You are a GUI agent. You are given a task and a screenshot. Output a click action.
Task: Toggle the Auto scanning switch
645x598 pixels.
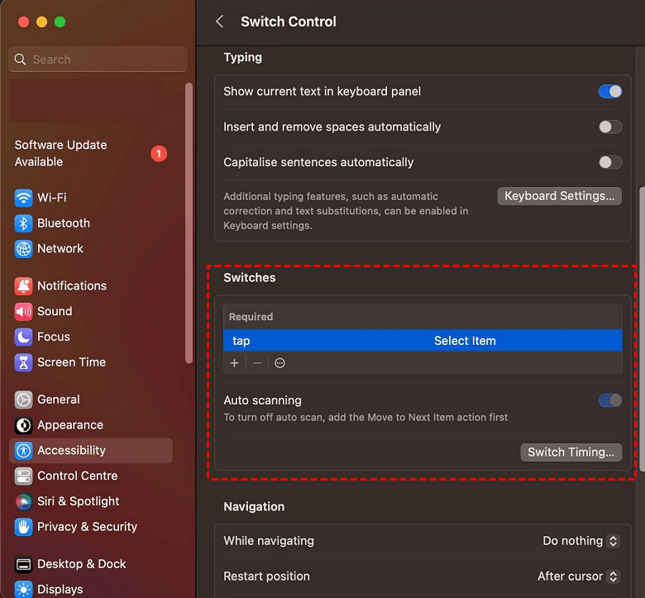610,400
